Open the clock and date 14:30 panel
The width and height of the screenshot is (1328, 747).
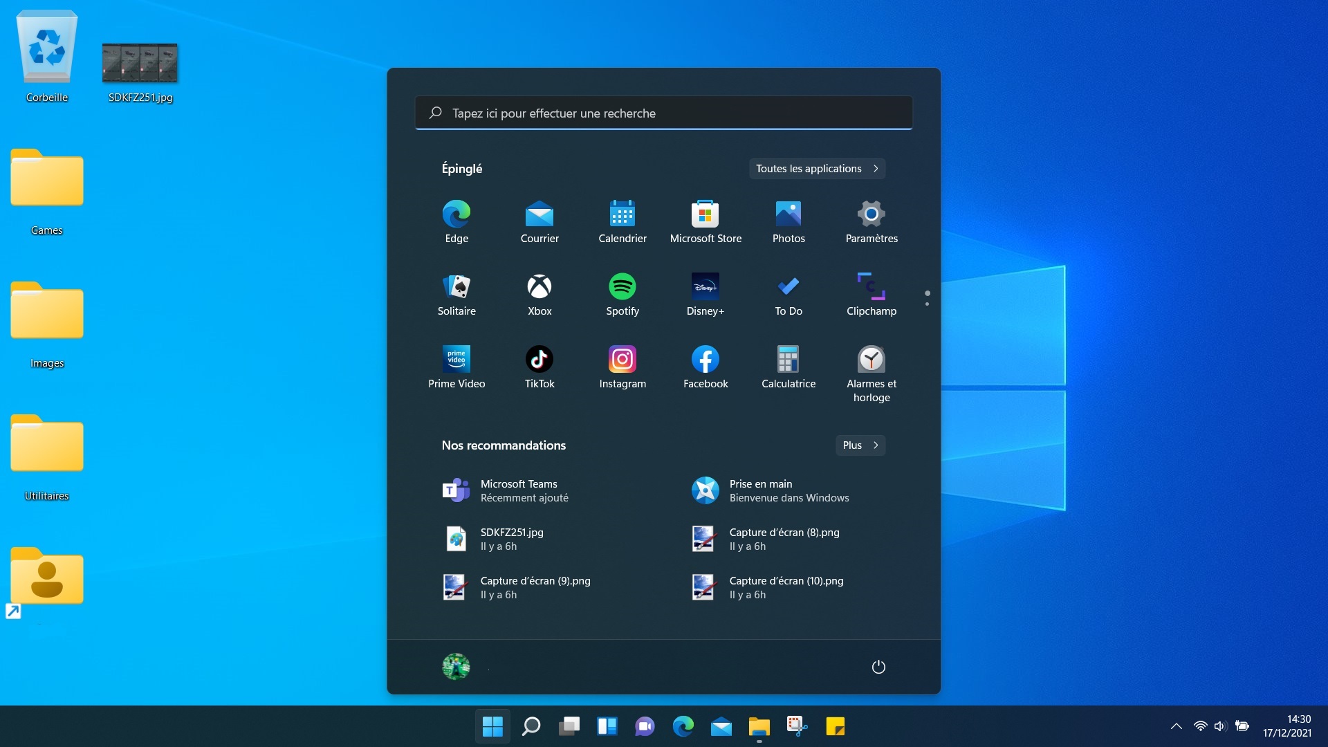point(1287,726)
